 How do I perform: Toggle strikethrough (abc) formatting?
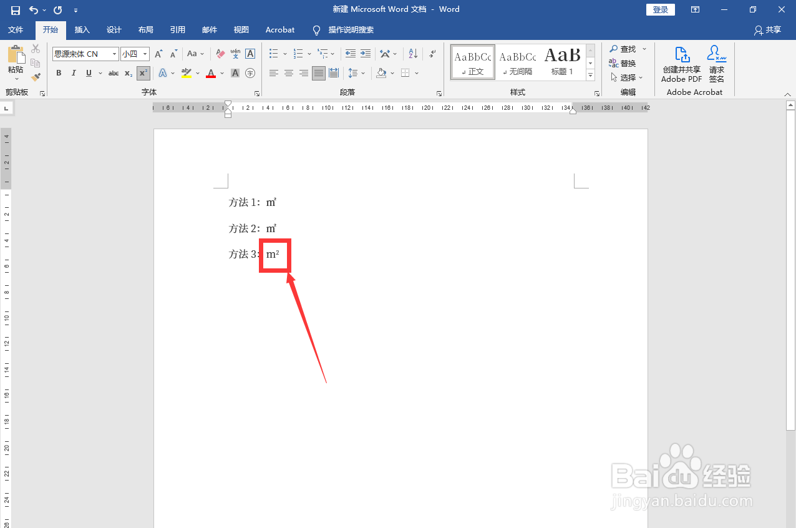tap(114, 73)
